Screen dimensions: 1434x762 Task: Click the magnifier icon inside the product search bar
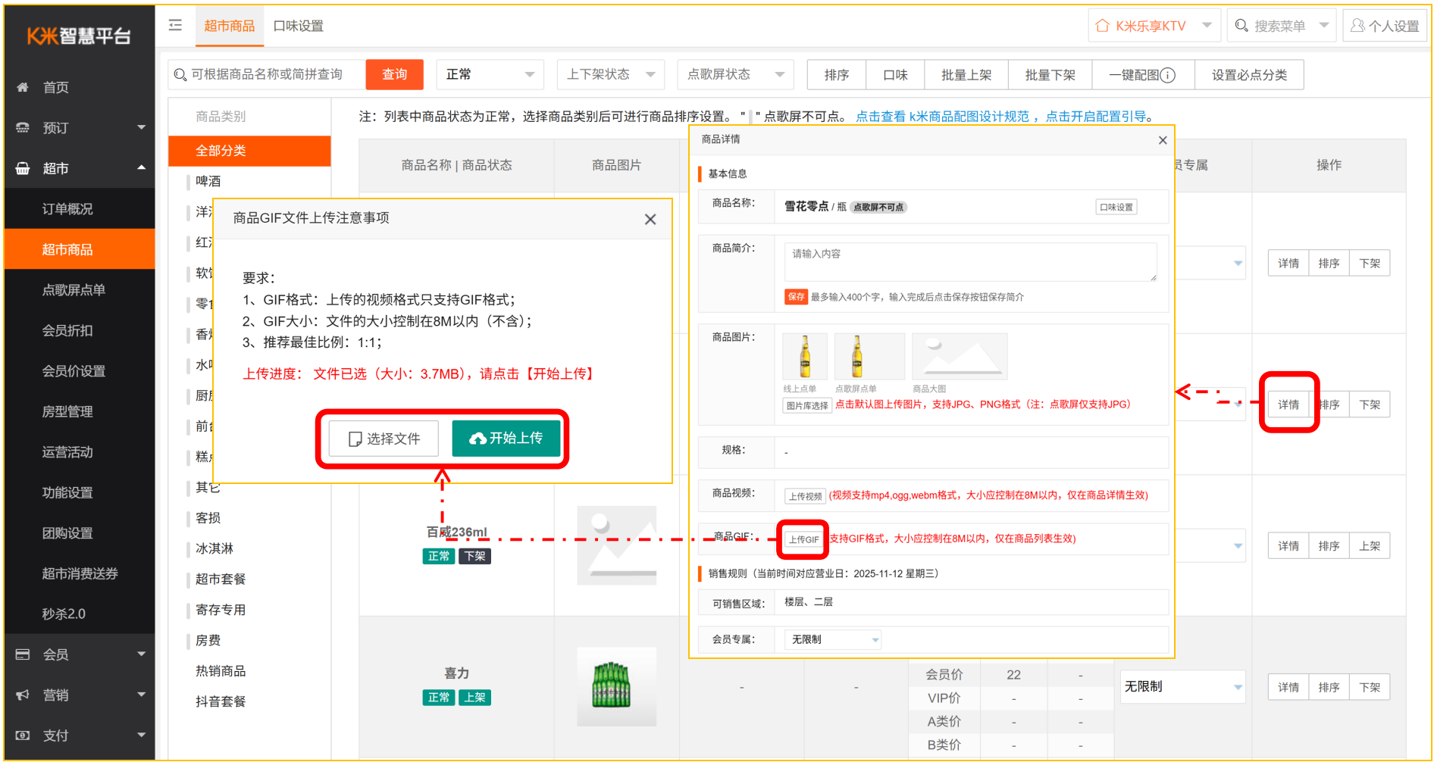coord(180,74)
